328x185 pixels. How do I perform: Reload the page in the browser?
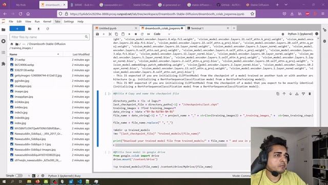pyautogui.click(x=20, y=14)
